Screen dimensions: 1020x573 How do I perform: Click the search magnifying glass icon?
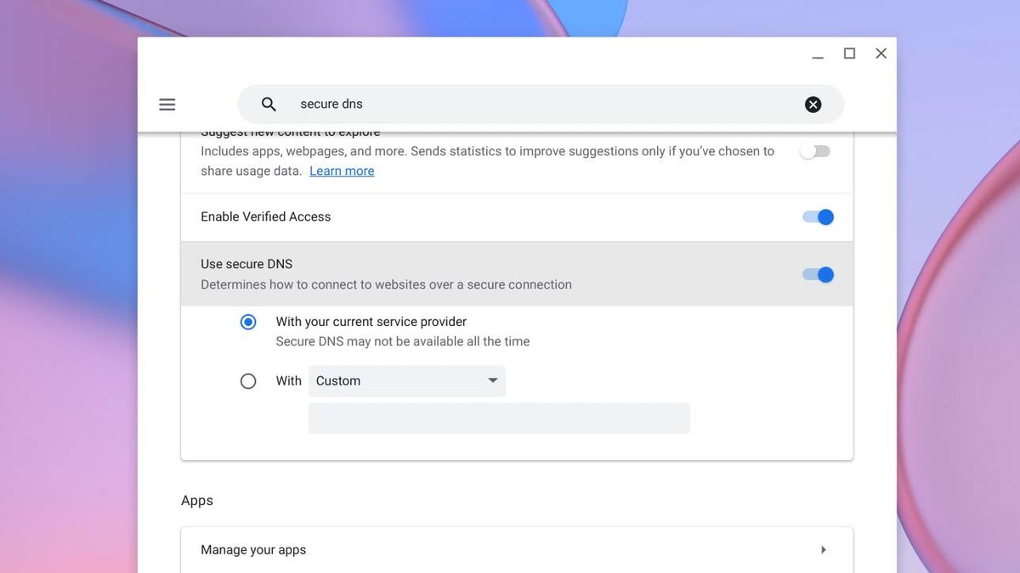(268, 104)
